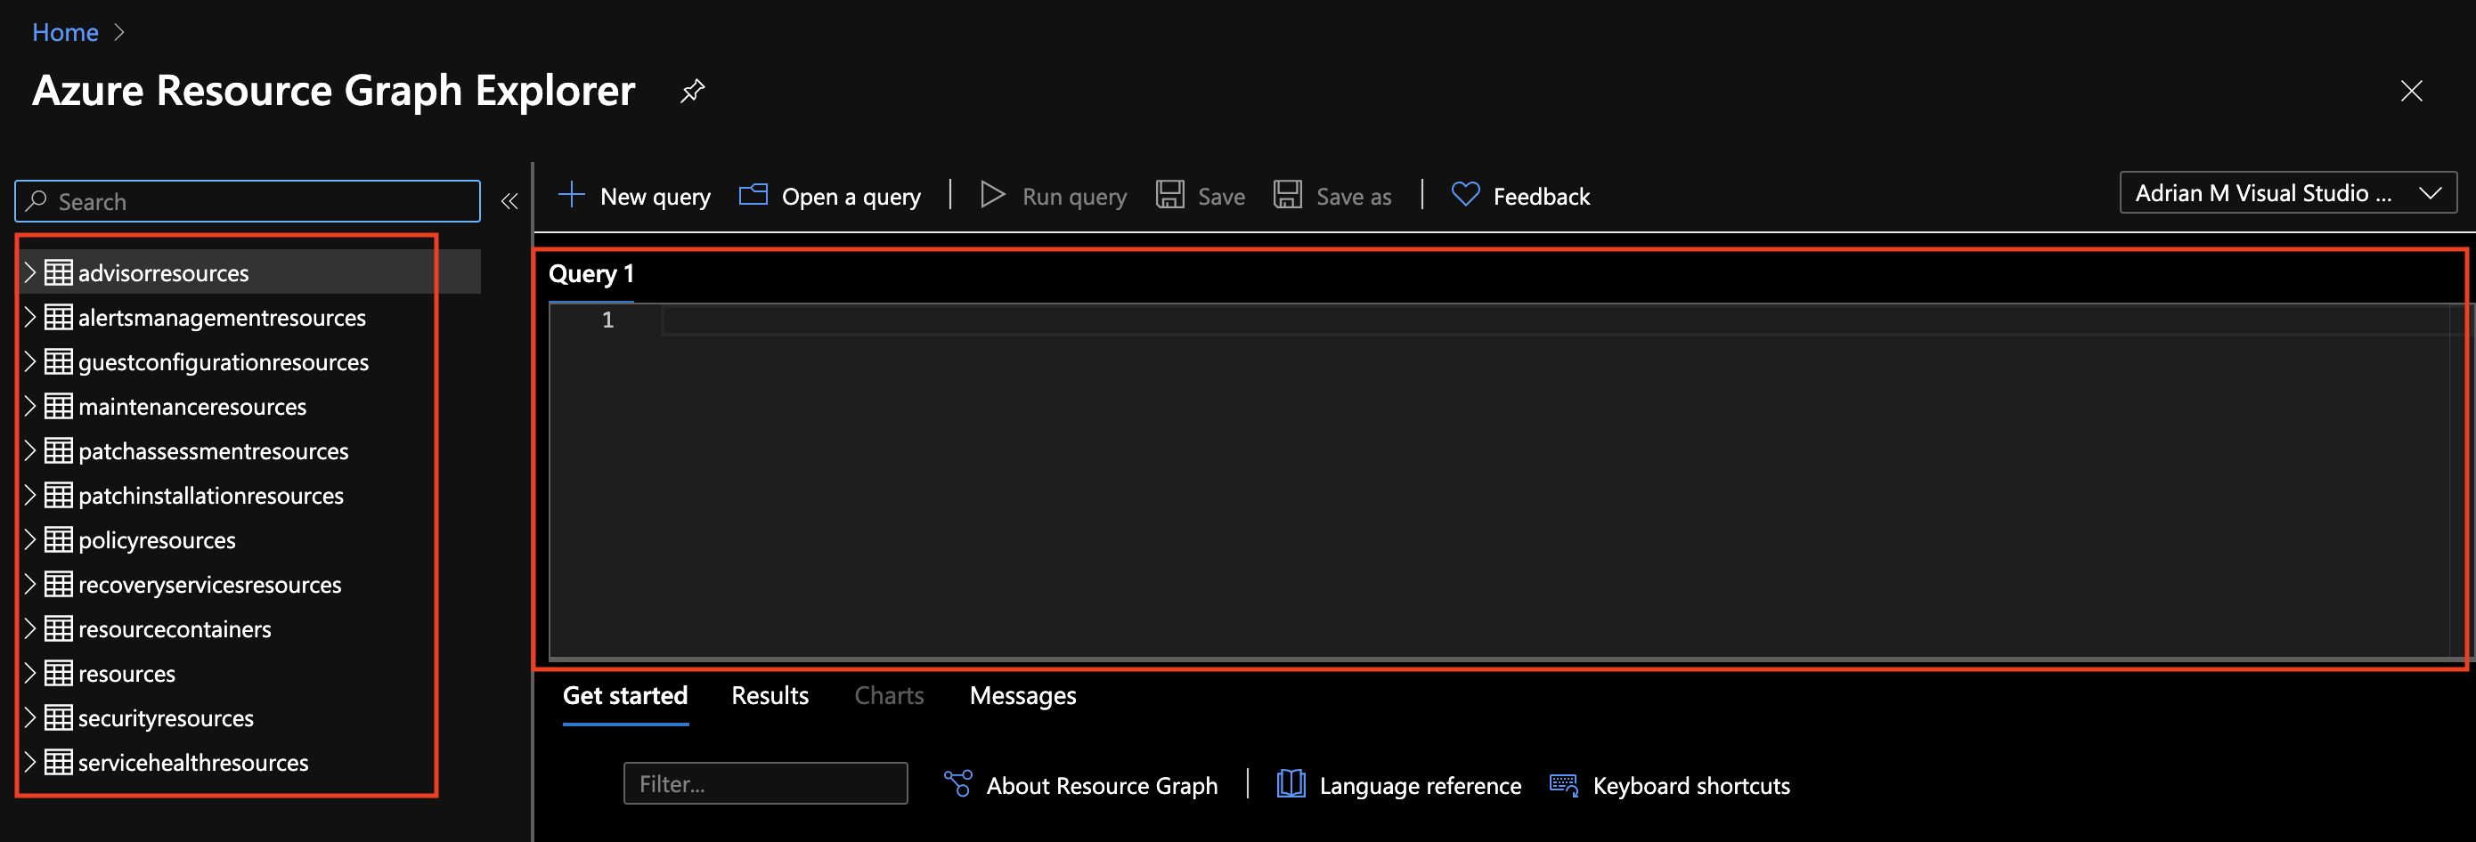Click into the Filter input box
This screenshot has height=842, width=2476.
[x=765, y=783]
